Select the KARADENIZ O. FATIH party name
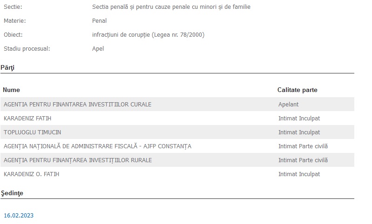Image resolution: width=372 pixels, height=224 pixels. [x=31, y=174]
